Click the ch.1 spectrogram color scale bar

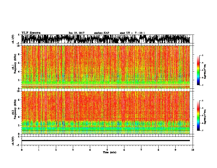tap(198, 70)
